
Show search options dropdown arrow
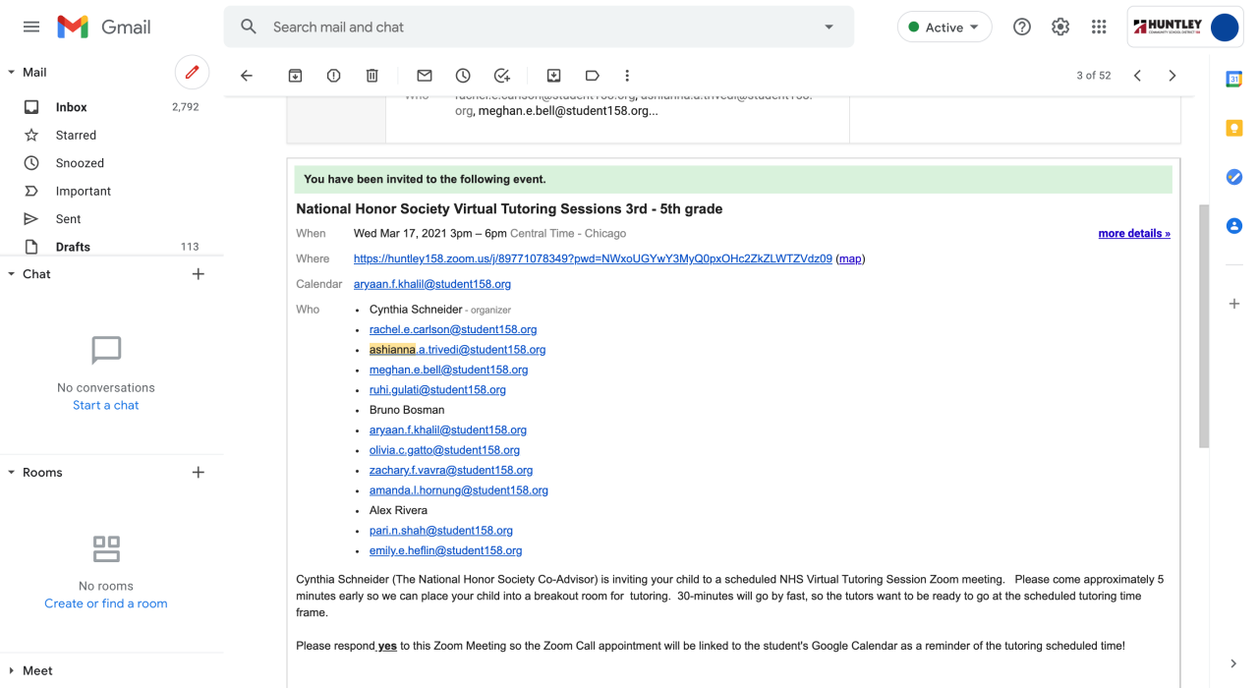[x=829, y=28]
